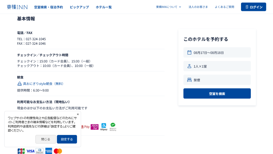Click 提供時間：6:30〜9:00 text
Screen dimensions: 273x154
pos(33,90)
